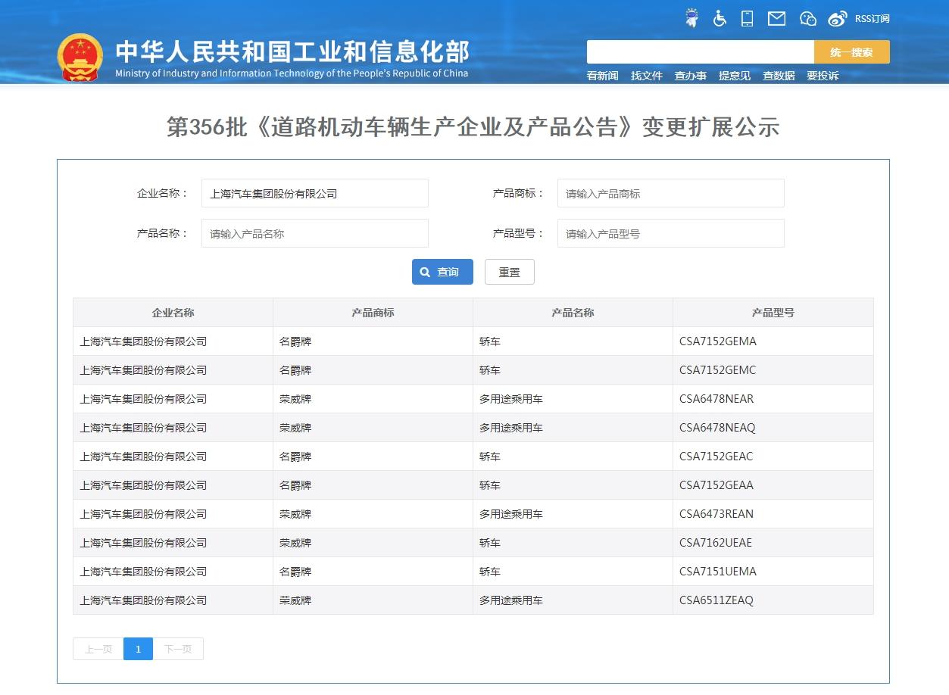Click the 企业名称 column header
This screenshot has height=695, width=949.
point(173,313)
